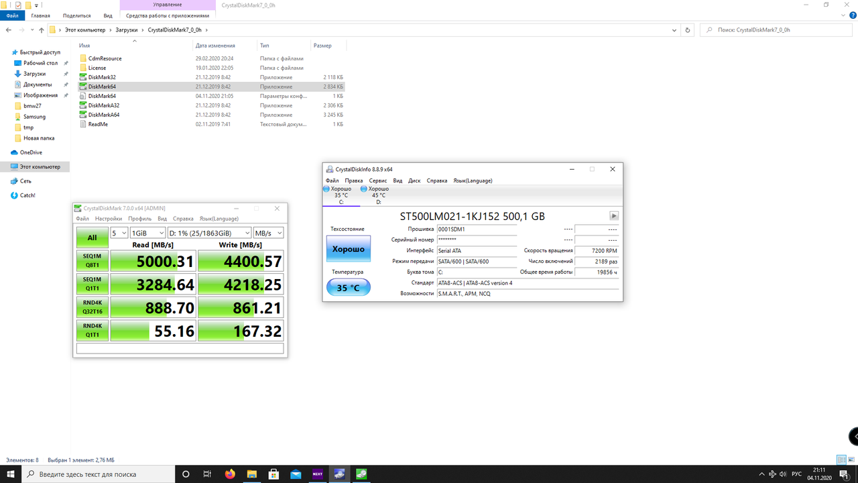
Task: Click the 35 °C temperature indicator
Action: [x=348, y=288]
